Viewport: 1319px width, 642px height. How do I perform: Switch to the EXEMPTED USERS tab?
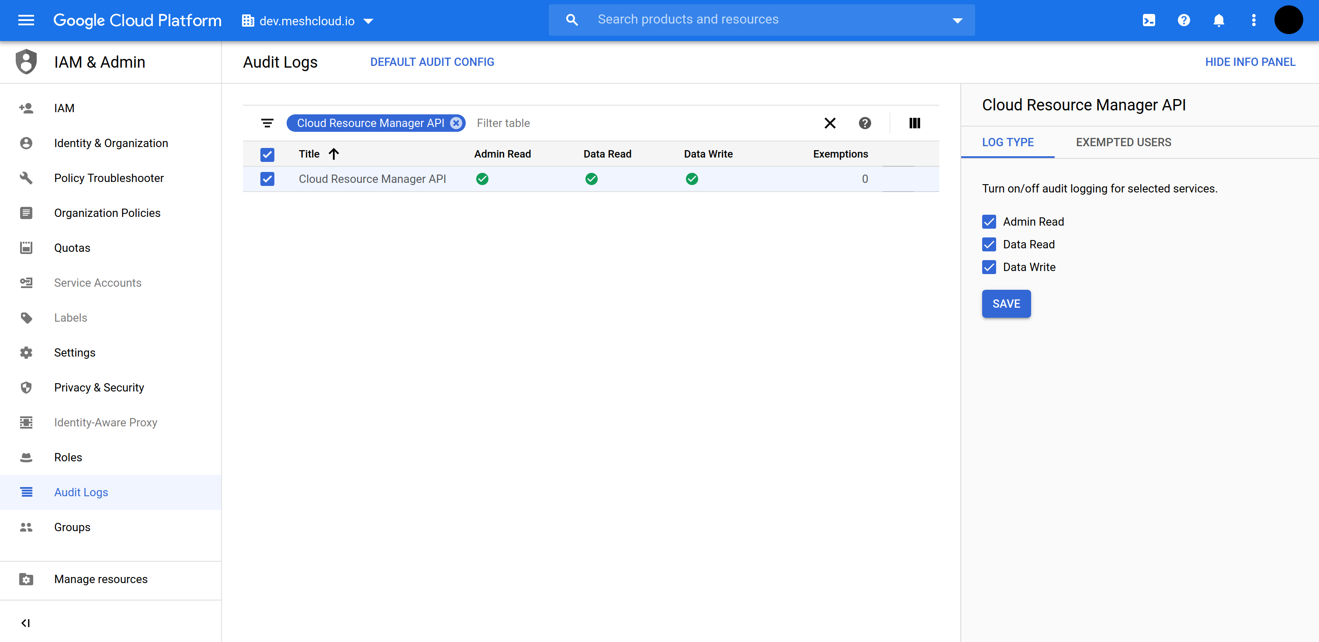[1123, 142]
